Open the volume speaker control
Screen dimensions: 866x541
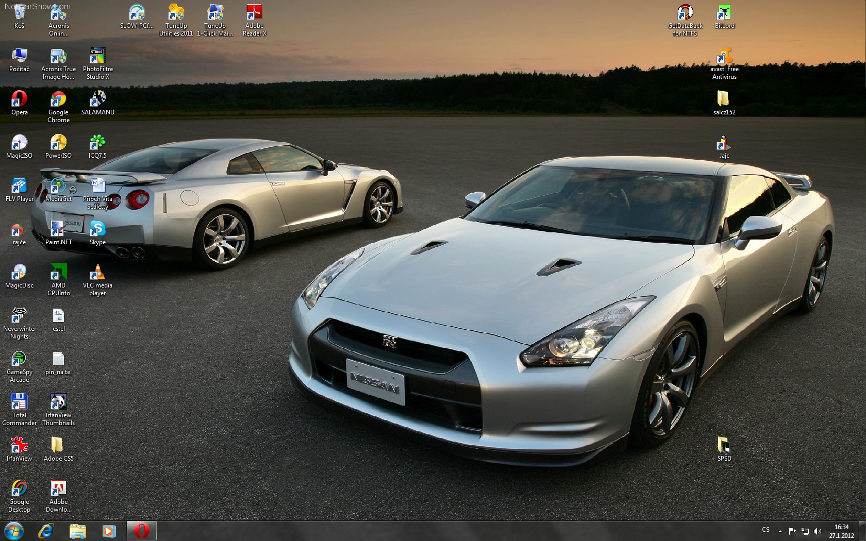(x=817, y=531)
